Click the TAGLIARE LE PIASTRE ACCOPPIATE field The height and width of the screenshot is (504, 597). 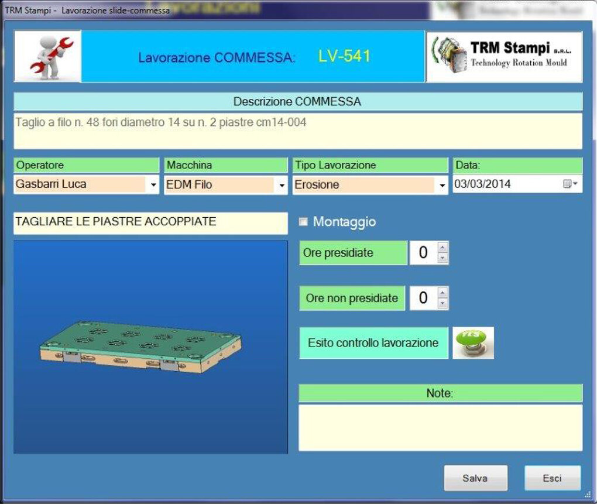(150, 223)
